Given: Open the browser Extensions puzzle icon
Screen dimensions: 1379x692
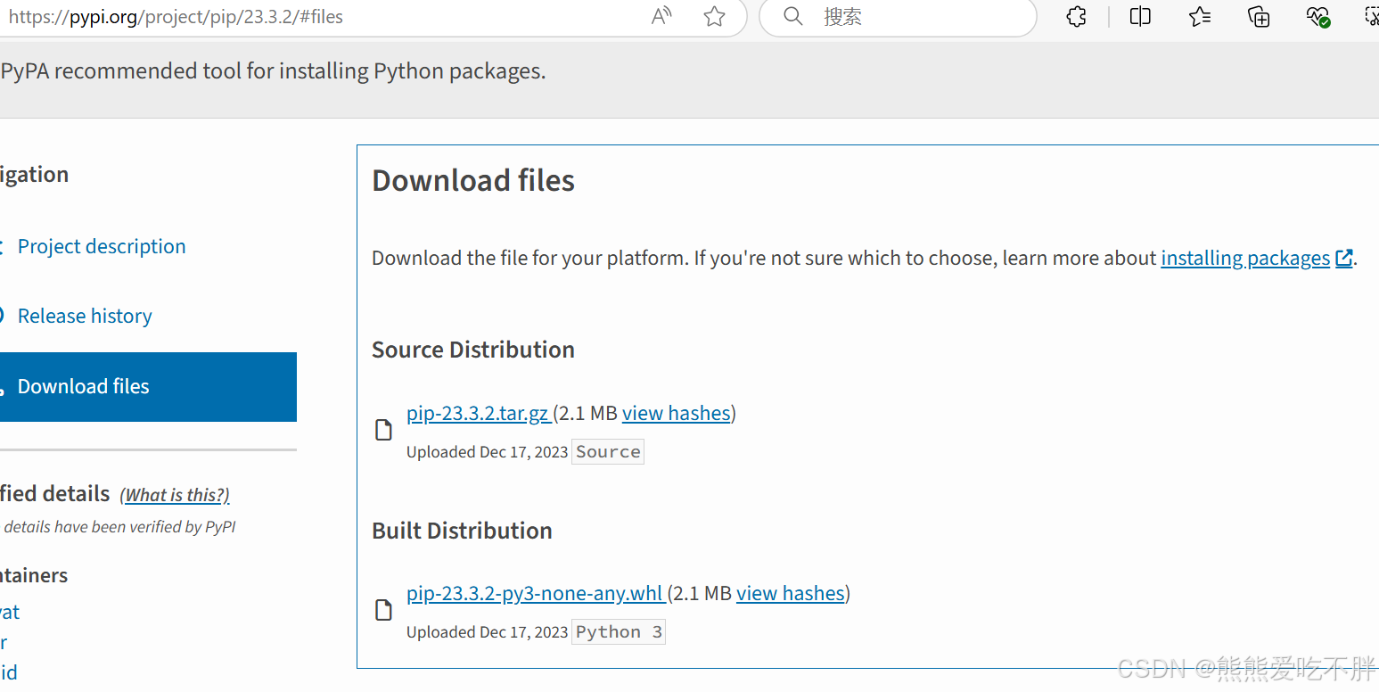Looking at the screenshot, I should 1077,16.
